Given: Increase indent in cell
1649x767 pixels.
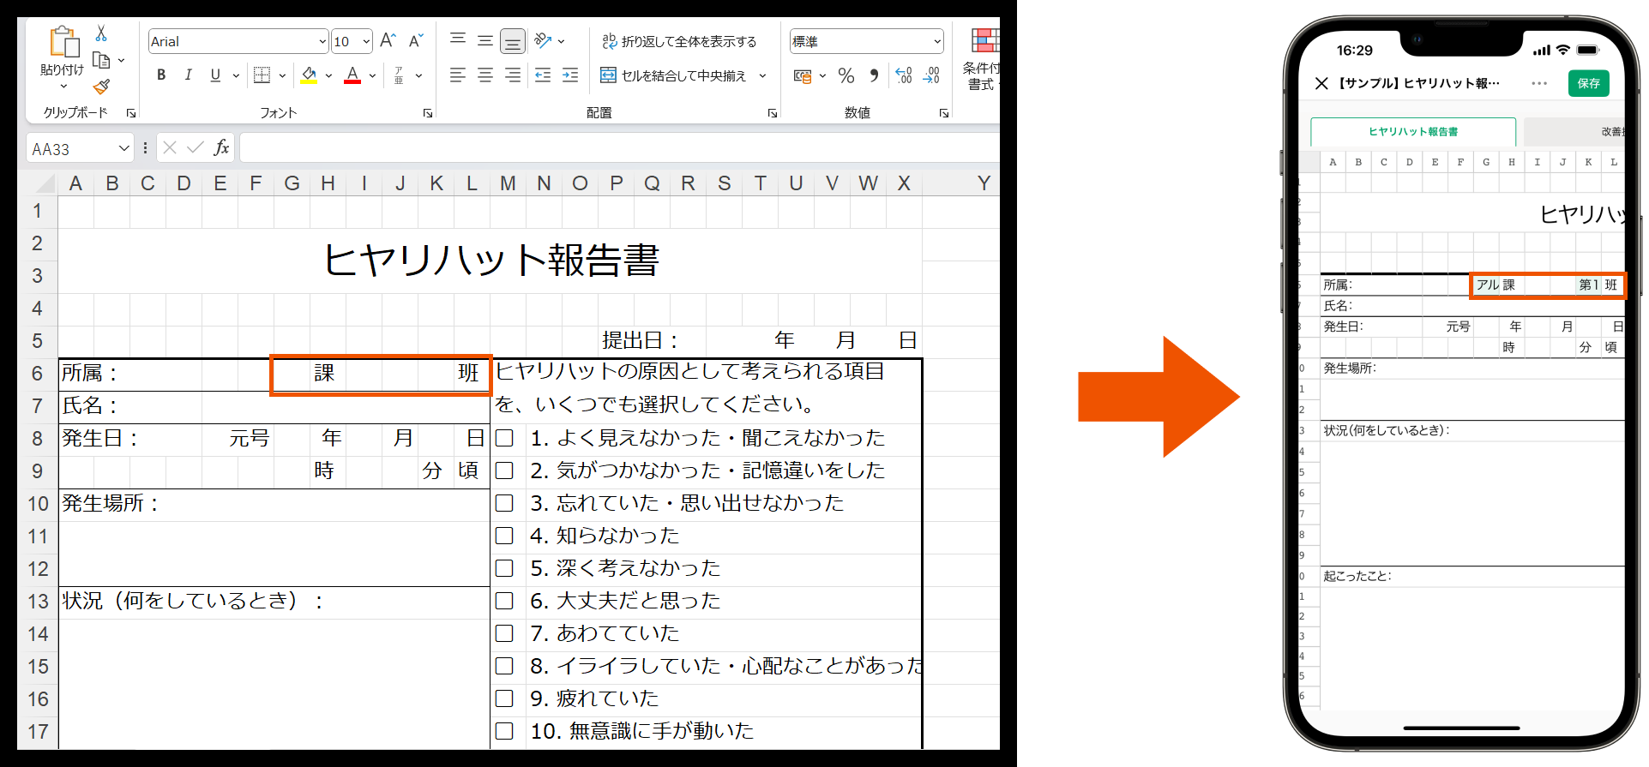Looking at the screenshot, I should tap(570, 75).
